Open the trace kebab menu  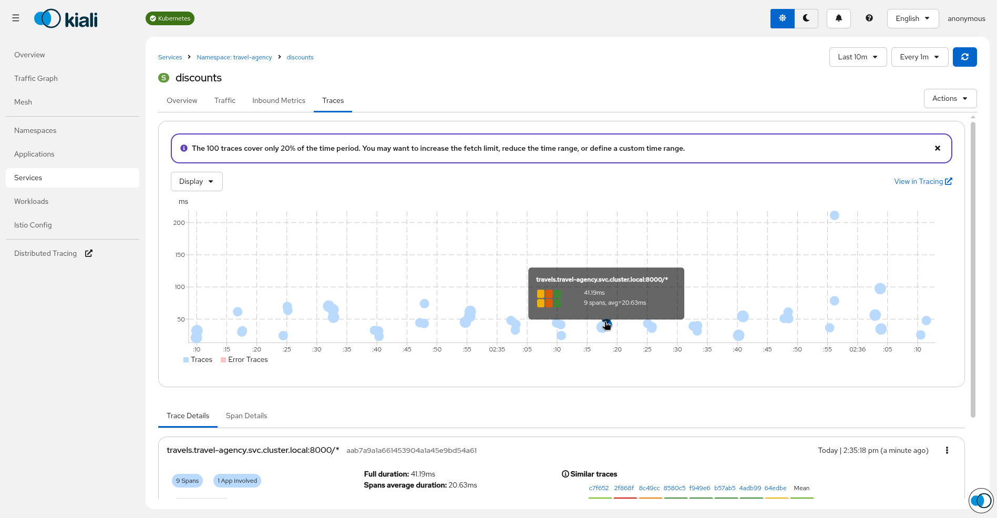tap(947, 450)
